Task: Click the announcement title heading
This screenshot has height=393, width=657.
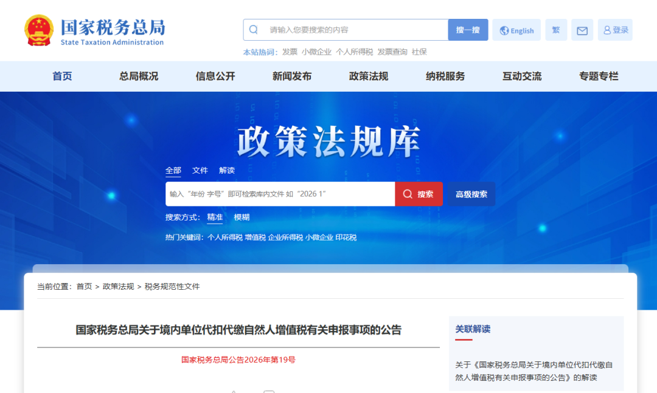Action: (238, 330)
